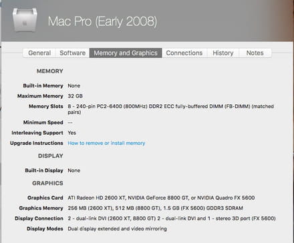
Task: Select the '32 GB' maximum memory value
Action: point(75,96)
